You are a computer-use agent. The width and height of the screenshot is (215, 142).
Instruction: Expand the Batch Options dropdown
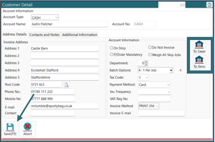tap(171, 70)
